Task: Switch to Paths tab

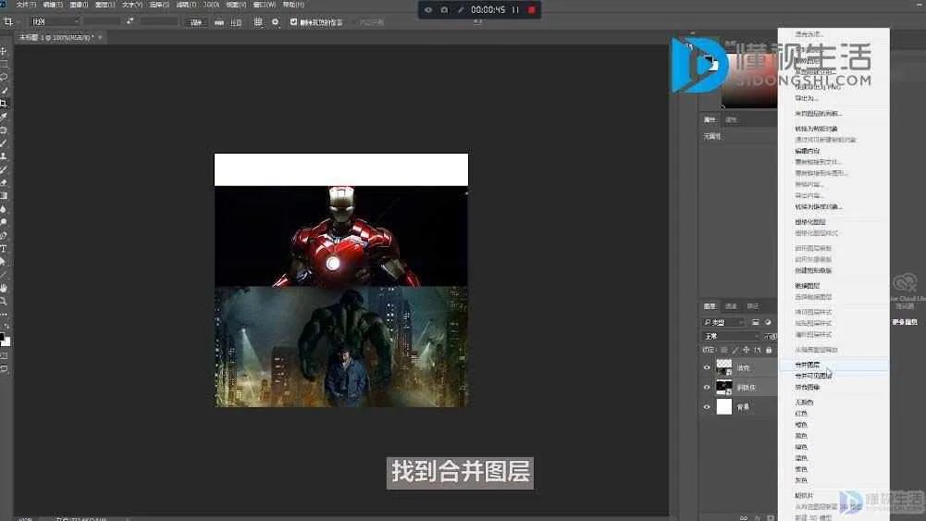Action: [752, 306]
